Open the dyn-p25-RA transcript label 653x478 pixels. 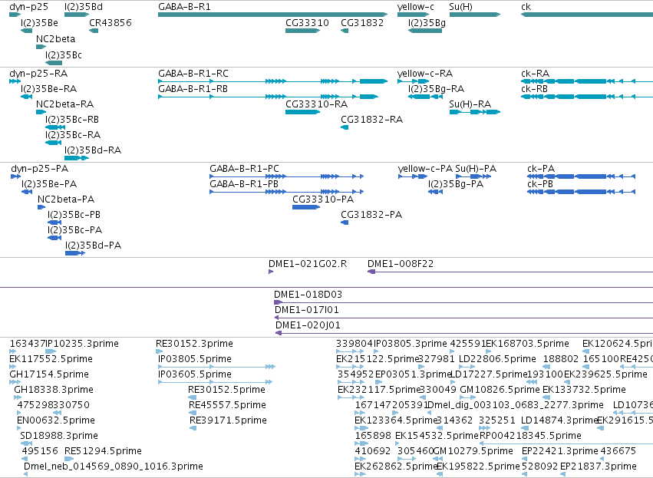tap(38, 74)
